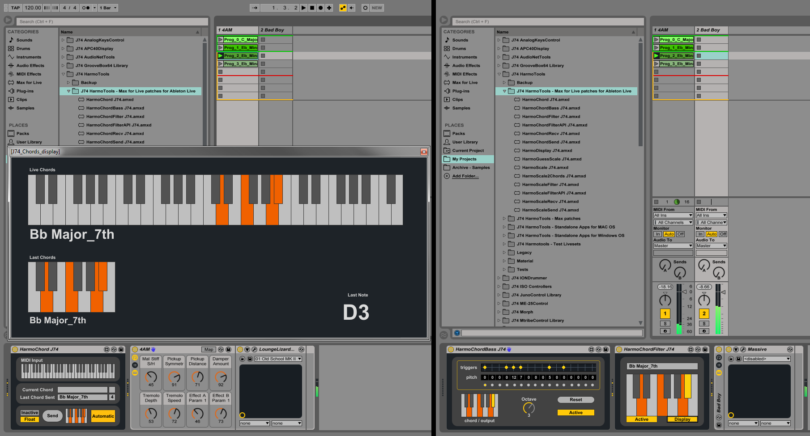Click the Add Folder link

coord(465,176)
